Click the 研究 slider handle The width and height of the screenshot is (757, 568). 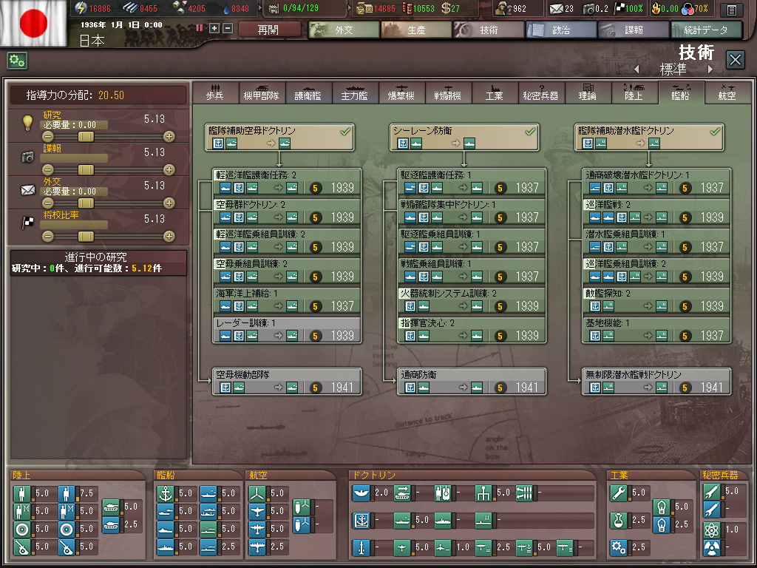86,137
